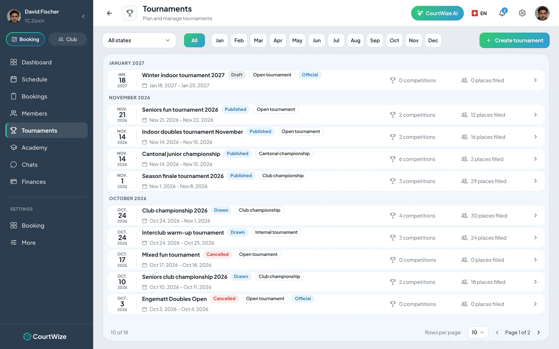Filter tournaments by Jun
559x349 pixels.
(x=317, y=40)
